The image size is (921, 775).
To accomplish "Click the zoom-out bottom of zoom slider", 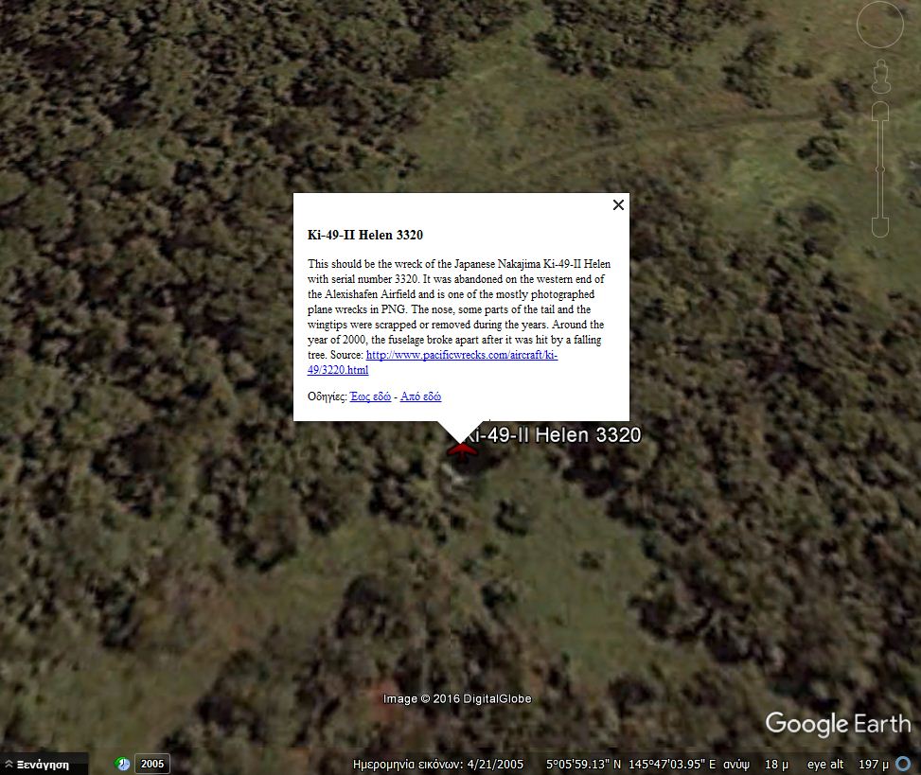I will click(x=880, y=227).
